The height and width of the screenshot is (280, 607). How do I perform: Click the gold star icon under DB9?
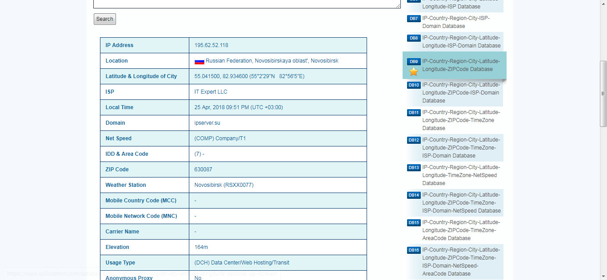(414, 72)
